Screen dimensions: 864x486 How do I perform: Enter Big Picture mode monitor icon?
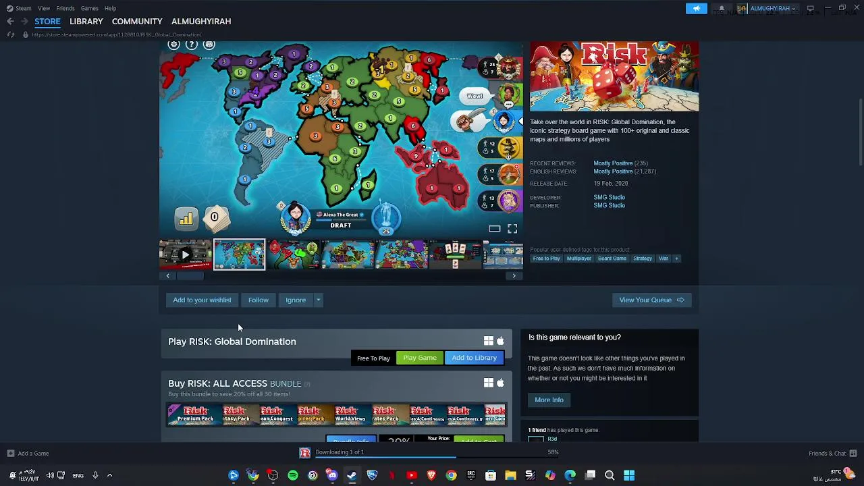[810, 8]
